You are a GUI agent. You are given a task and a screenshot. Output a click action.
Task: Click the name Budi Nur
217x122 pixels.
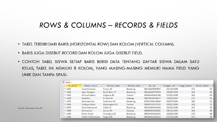pyautogui.click(x=86, y=98)
